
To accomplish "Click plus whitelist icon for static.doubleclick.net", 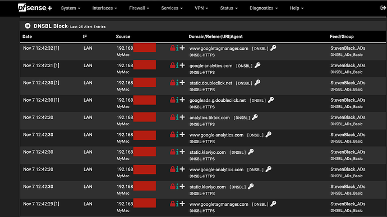I will point(182,83).
